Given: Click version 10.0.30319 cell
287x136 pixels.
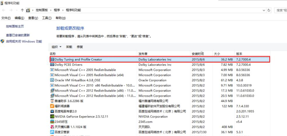Looking at the screenshot, I should 244,85.
